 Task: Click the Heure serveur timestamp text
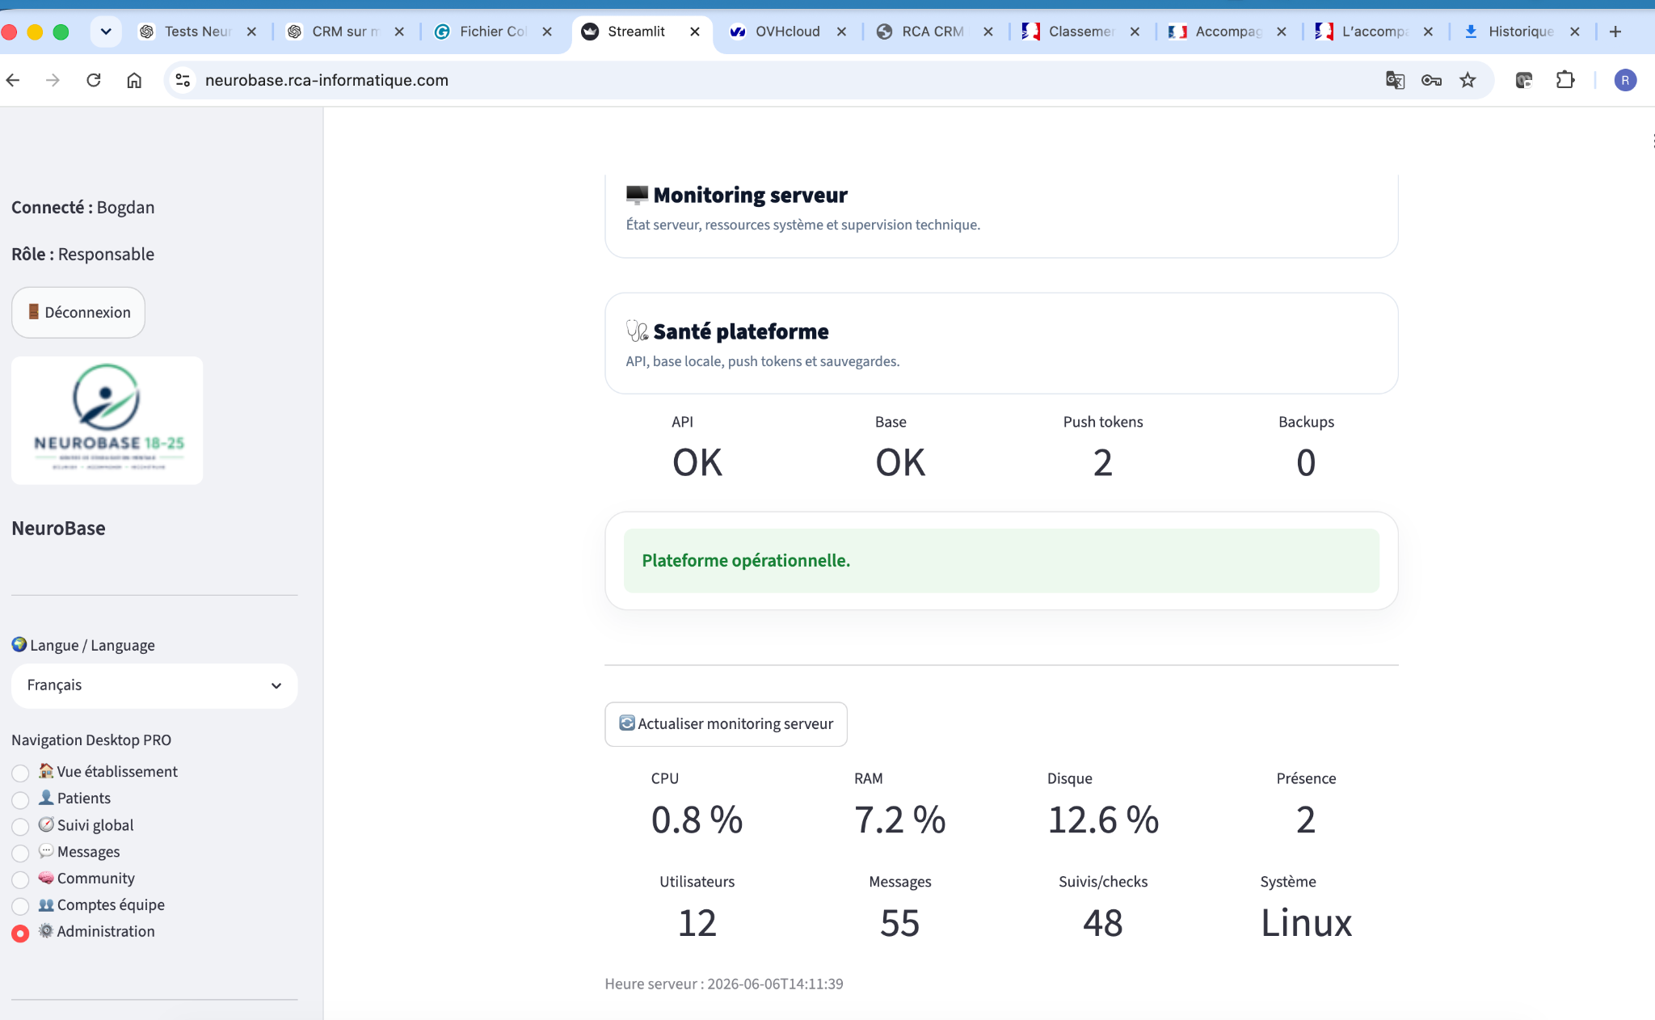point(724,984)
